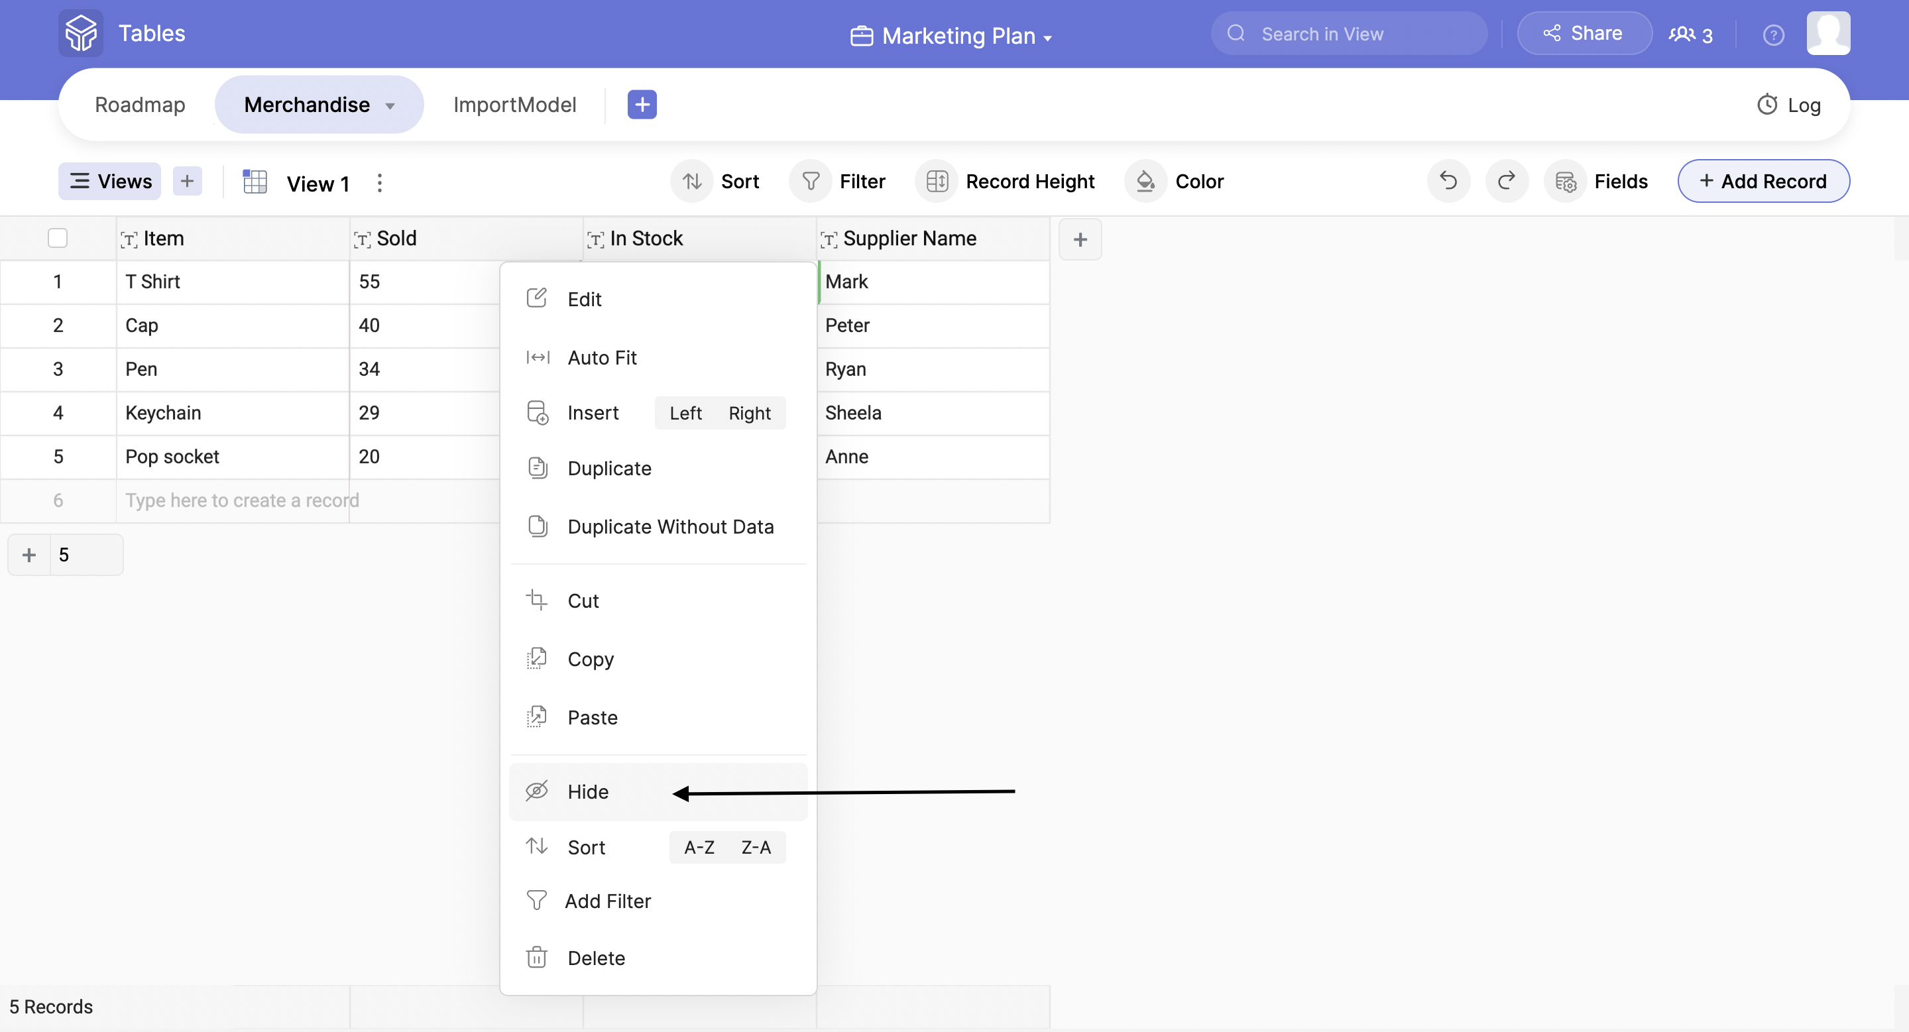Click the Record Height icon
The image size is (1909, 1032).
pyautogui.click(x=937, y=182)
